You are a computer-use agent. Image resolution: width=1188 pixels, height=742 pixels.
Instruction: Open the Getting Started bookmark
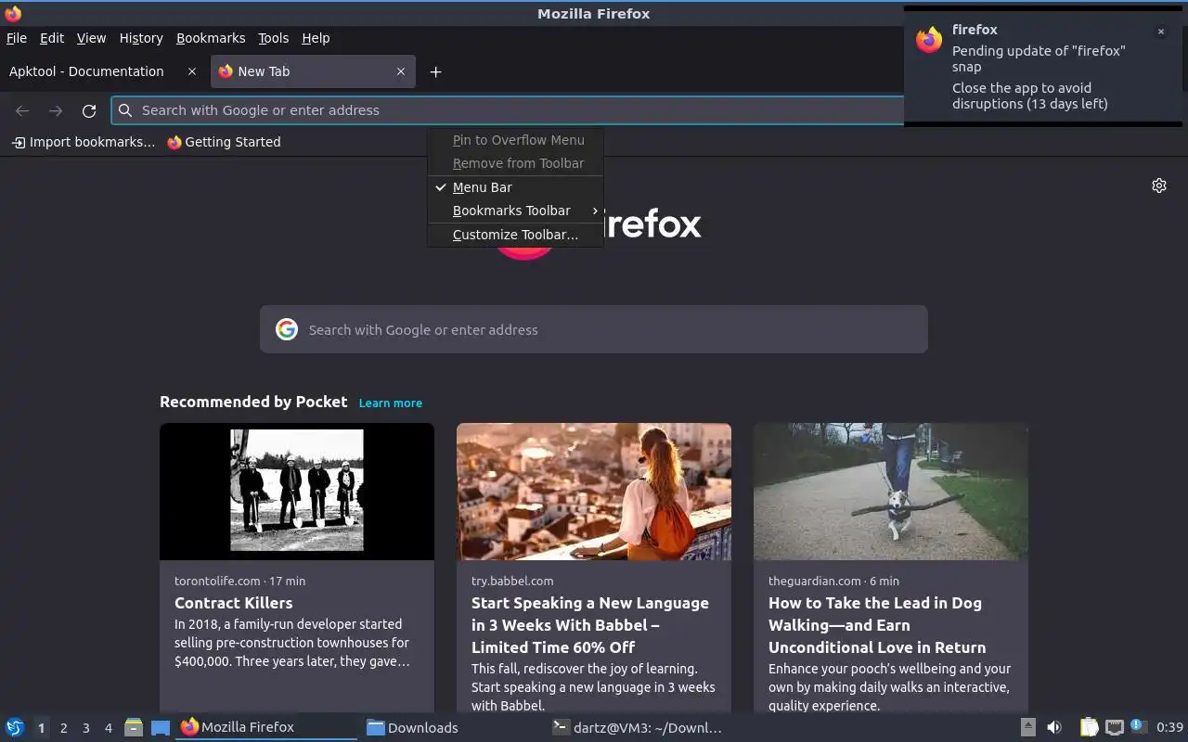click(224, 142)
